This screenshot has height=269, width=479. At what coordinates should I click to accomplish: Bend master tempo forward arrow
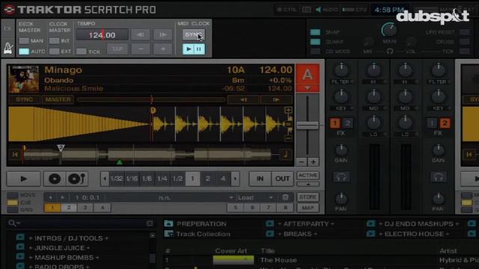pos(163,35)
